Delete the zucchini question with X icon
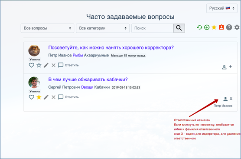 [53, 97]
